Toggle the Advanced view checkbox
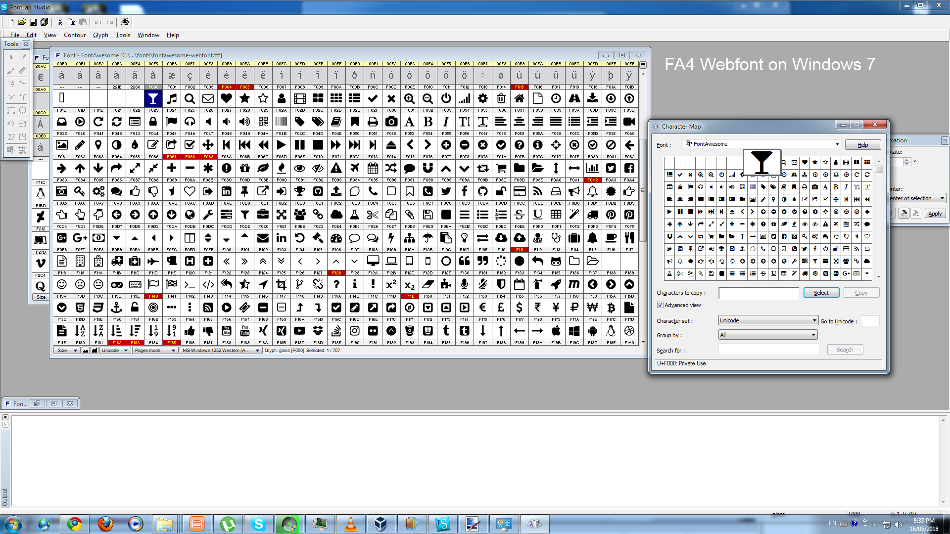The width and height of the screenshot is (950, 534). click(x=660, y=305)
